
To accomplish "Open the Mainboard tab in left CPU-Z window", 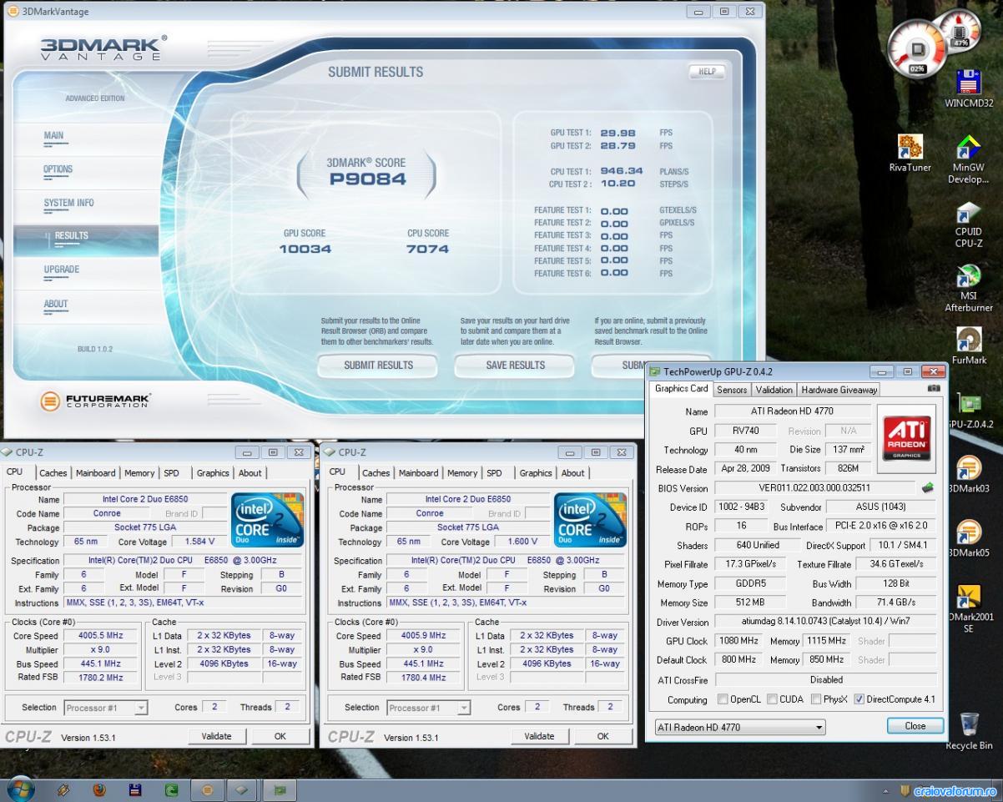I will [x=96, y=473].
